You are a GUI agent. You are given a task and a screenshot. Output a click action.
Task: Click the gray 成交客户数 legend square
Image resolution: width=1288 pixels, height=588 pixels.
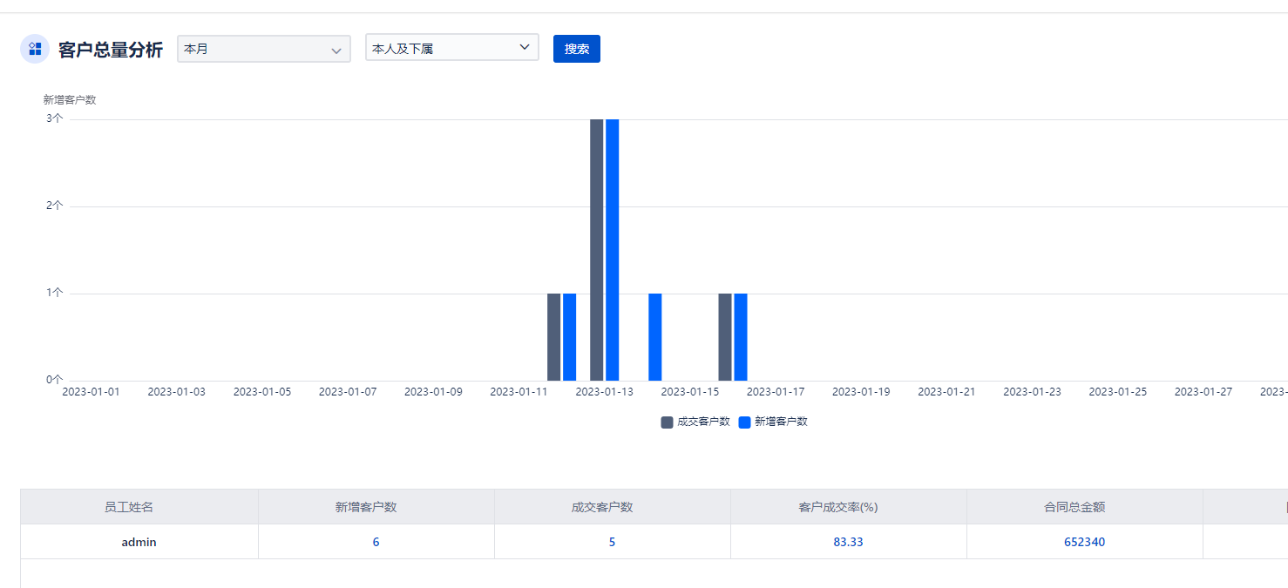point(667,422)
